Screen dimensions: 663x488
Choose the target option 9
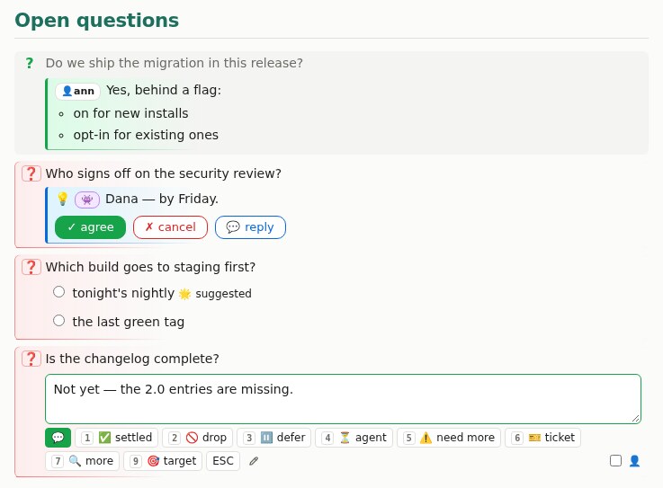pyautogui.click(x=163, y=461)
